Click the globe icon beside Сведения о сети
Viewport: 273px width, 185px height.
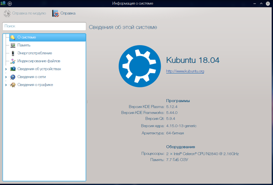[x=13, y=77]
